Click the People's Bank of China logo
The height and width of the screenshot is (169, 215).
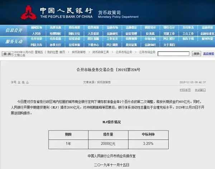coord(29,13)
